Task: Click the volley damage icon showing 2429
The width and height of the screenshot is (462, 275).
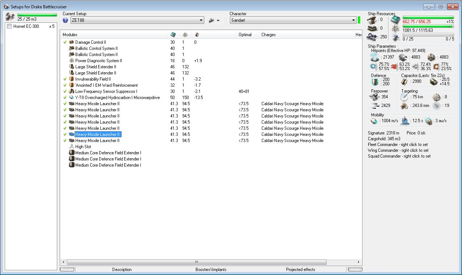Action: tap(375, 106)
